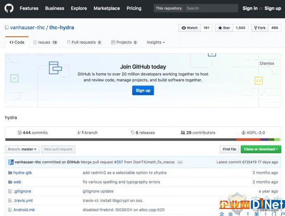View the 1,502 stargazers count
Image resolution: width=285 pixels, height=216 pixels.
(x=240, y=28)
